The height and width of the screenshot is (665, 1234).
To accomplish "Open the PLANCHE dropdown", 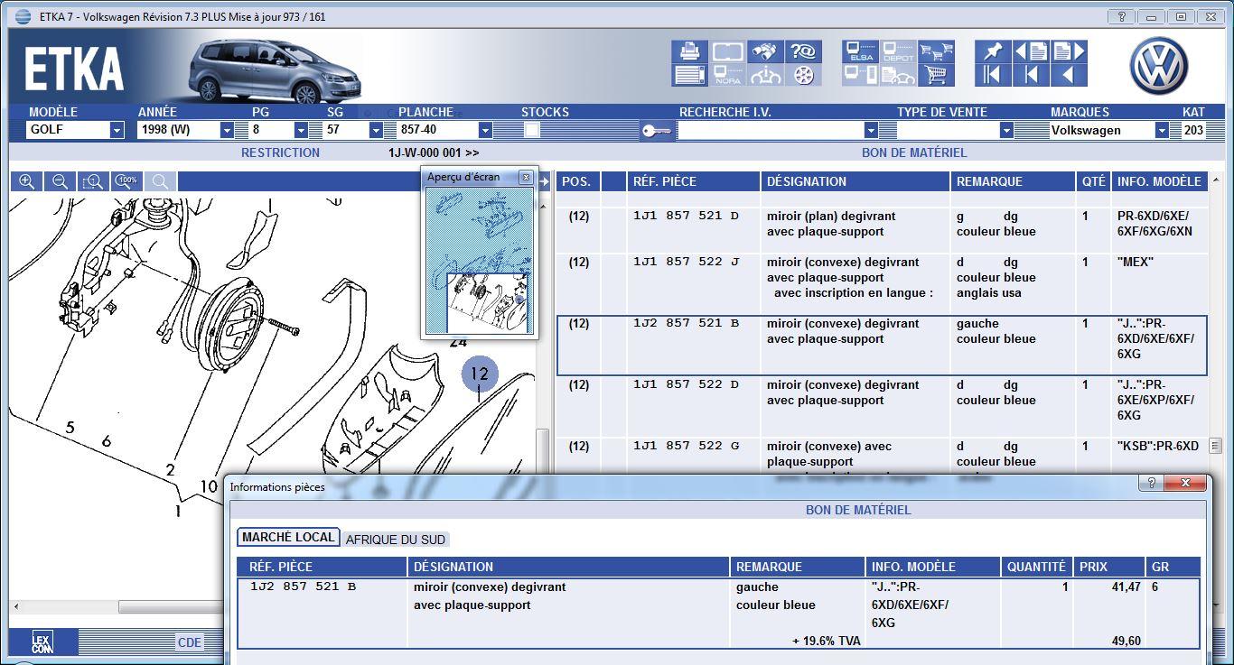I will 485,130.
